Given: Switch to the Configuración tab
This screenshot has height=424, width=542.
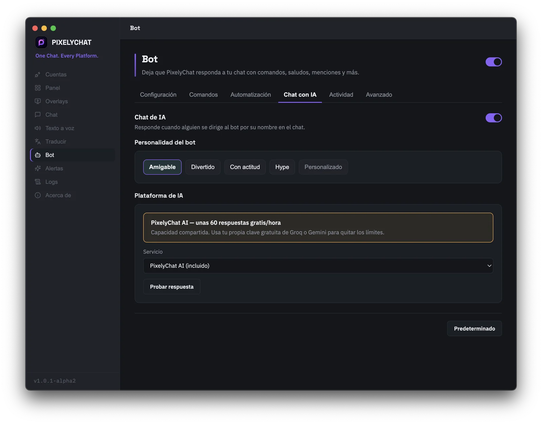Looking at the screenshot, I should tap(158, 95).
